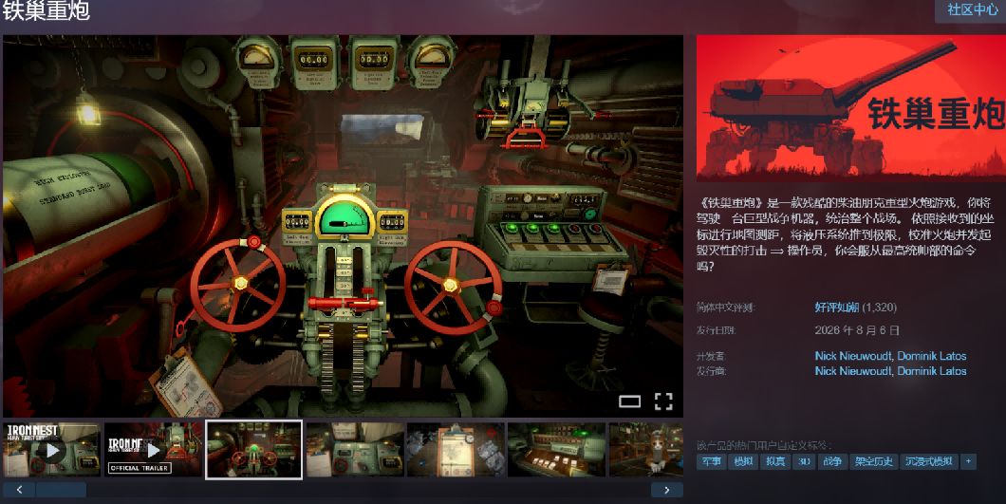Click the game description paragraph
This screenshot has height=504, width=1006.
tap(845, 234)
